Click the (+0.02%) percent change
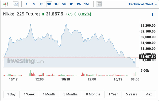Viewport: 159px width, 101px height. 83,14
